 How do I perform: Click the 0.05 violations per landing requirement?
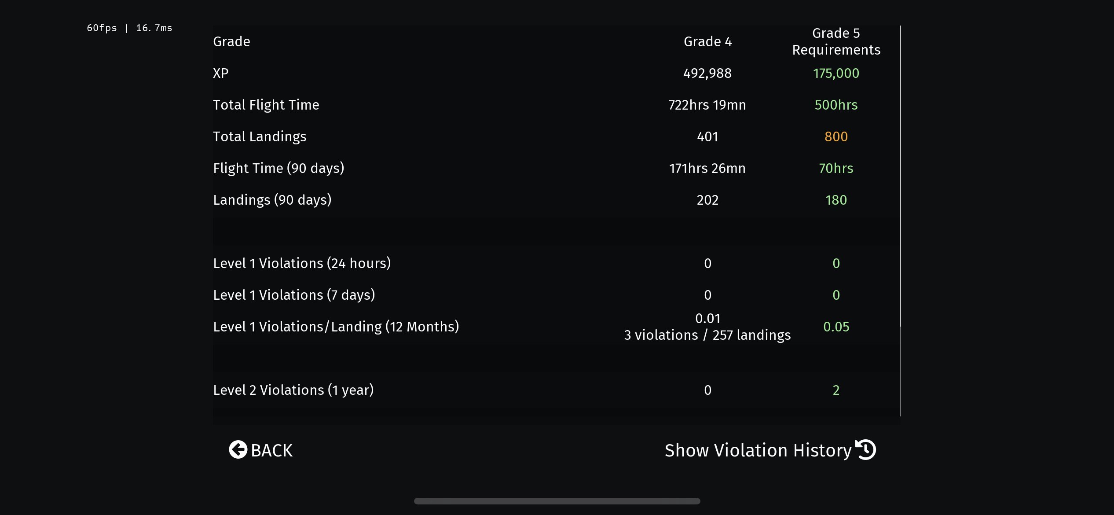point(836,327)
